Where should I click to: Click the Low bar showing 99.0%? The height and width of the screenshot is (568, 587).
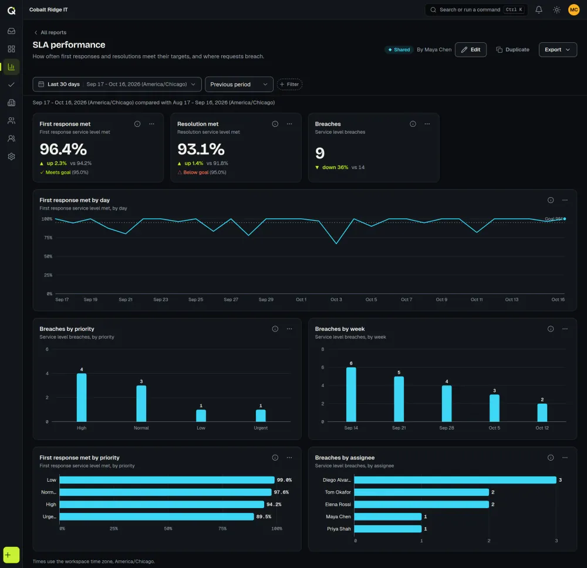167,480
